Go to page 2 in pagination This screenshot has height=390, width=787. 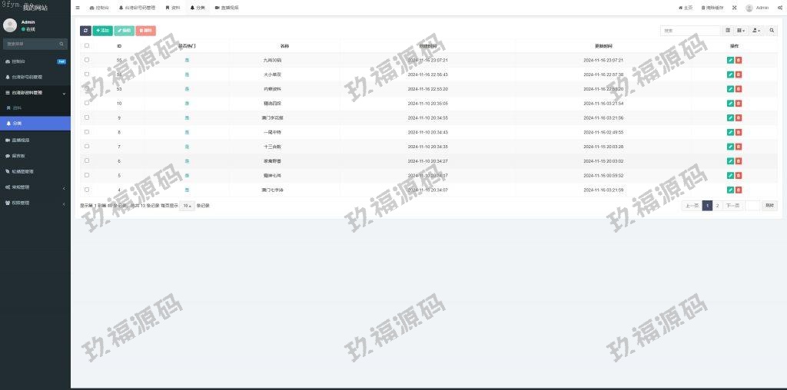[718, 206]
